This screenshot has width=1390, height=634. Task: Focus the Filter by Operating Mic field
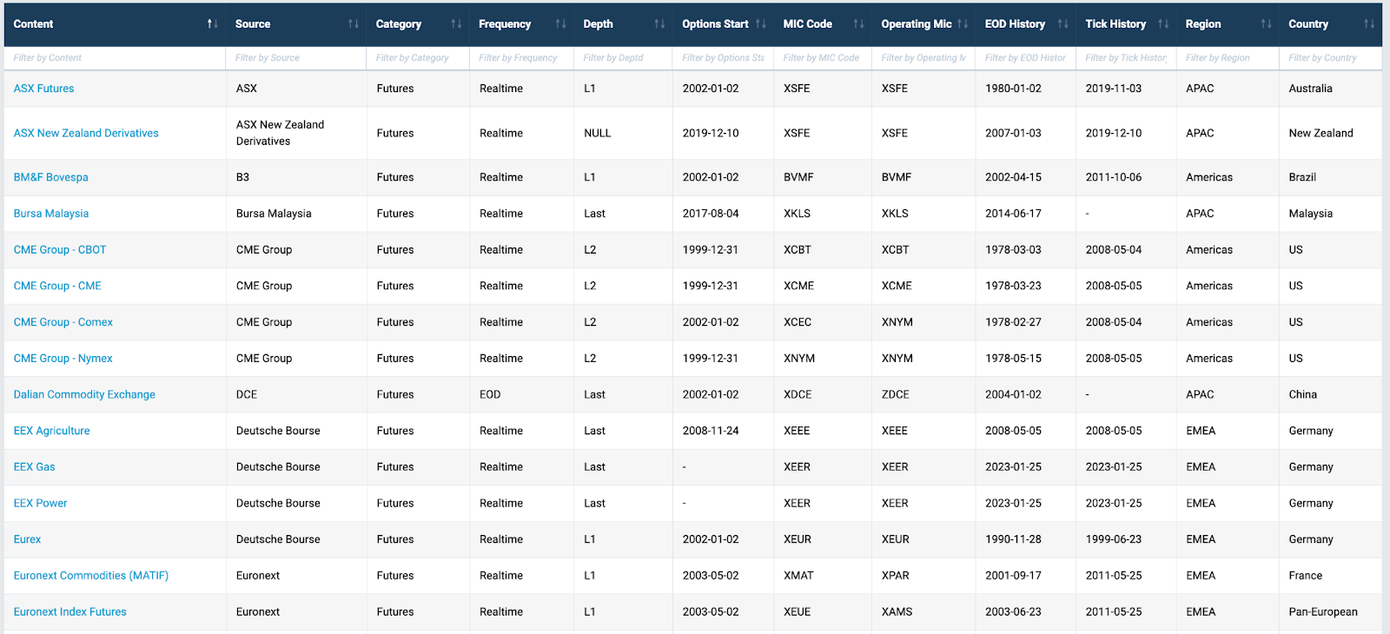tap(923, 58)
